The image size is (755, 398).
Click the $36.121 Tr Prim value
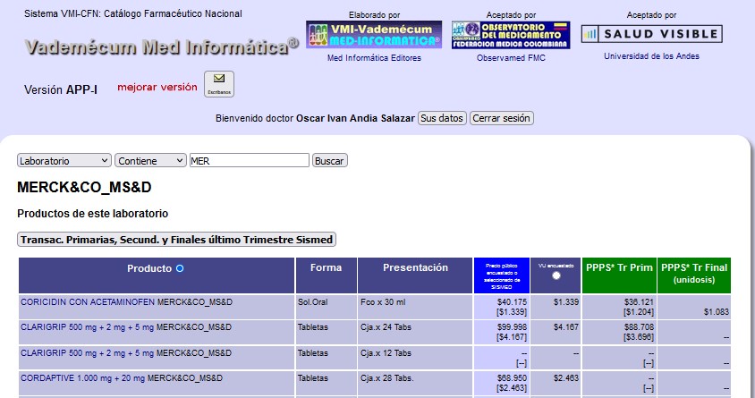point(639,302)
